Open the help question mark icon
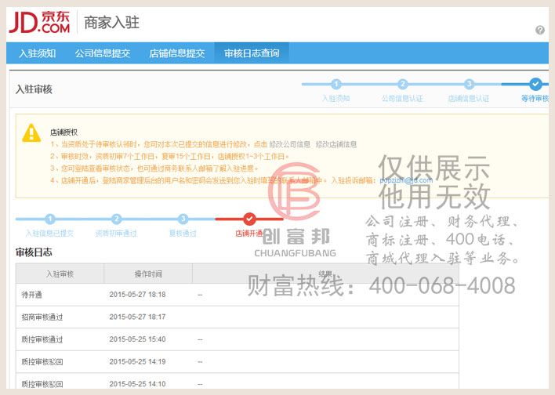 [x=540, y=30]
